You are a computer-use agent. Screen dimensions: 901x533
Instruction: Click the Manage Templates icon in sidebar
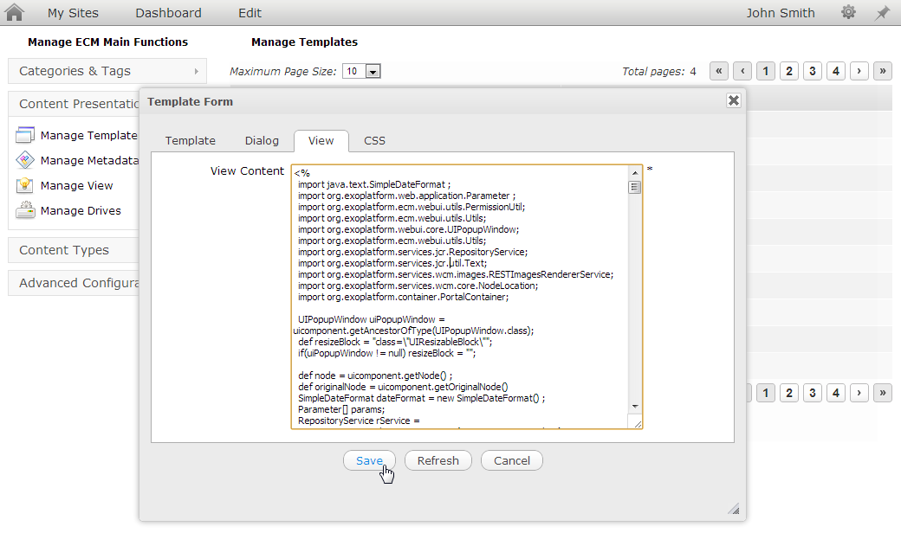[x=25, y=135]
